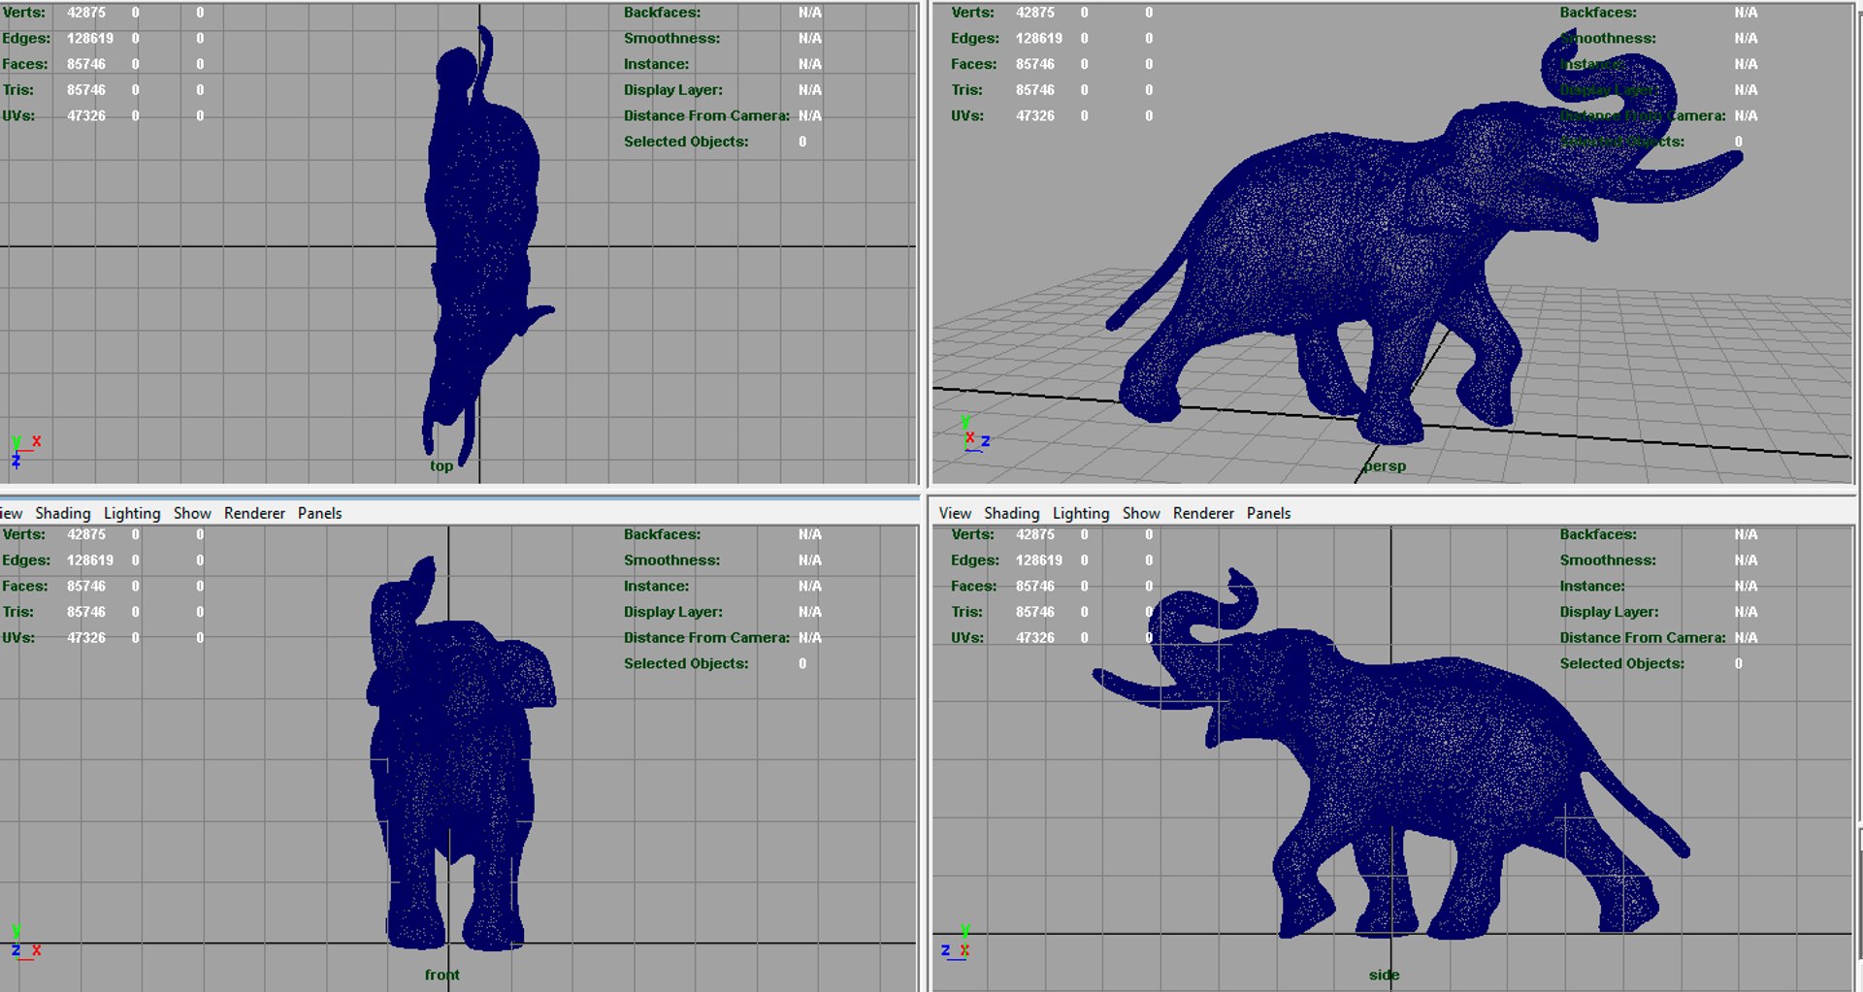Click 'Instance:' label in front view HUD

656,587
